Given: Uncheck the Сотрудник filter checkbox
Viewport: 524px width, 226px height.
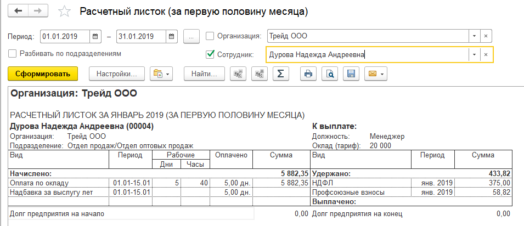Looking at the screenshot, I should click(x=210, y=54).
